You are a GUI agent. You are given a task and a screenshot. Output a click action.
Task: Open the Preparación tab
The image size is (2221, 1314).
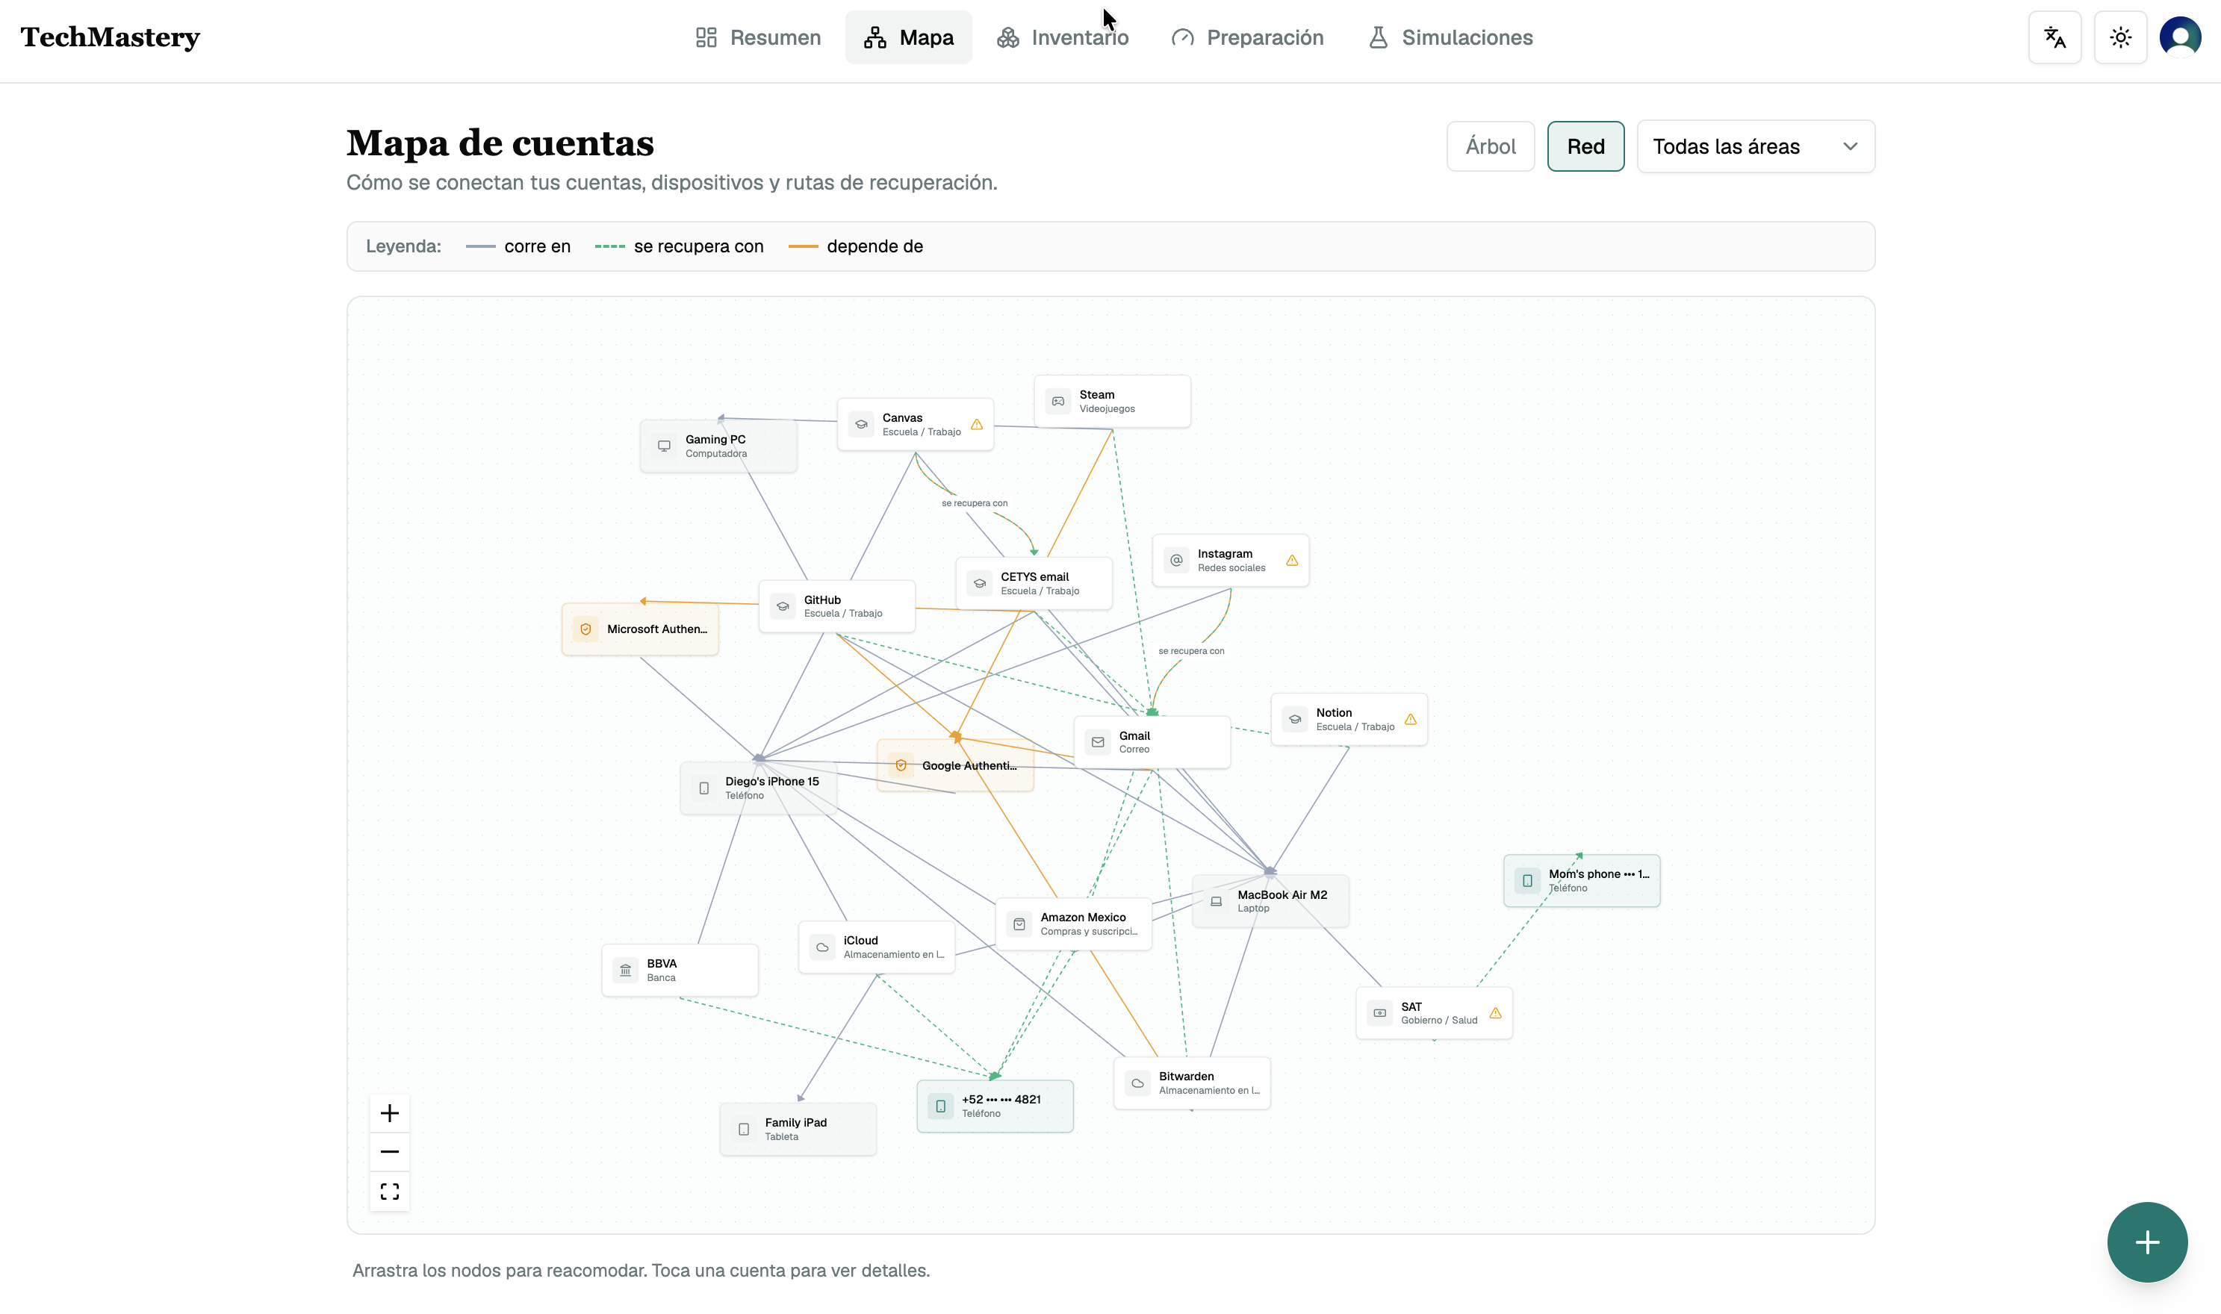click(1247, 37)
